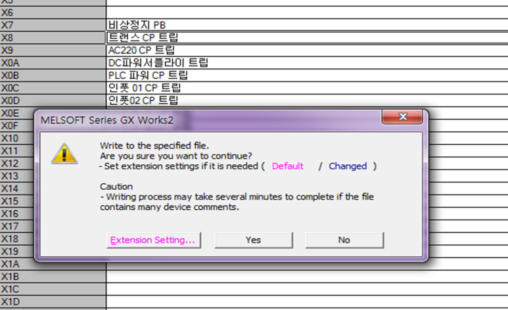Select the X6 device row header
Screen dimensions: 508x310
pyautogui.click(x=53, y=12)
